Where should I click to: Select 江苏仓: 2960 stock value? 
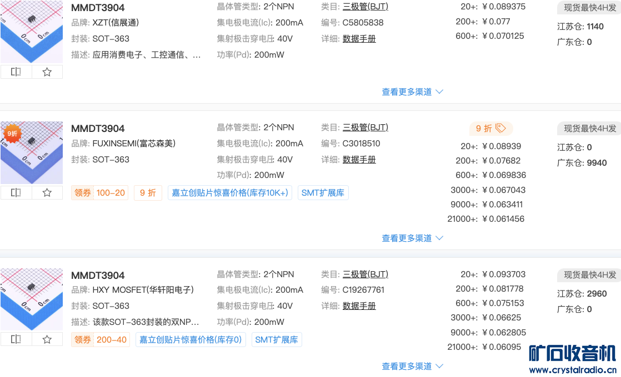coord(597,294)
